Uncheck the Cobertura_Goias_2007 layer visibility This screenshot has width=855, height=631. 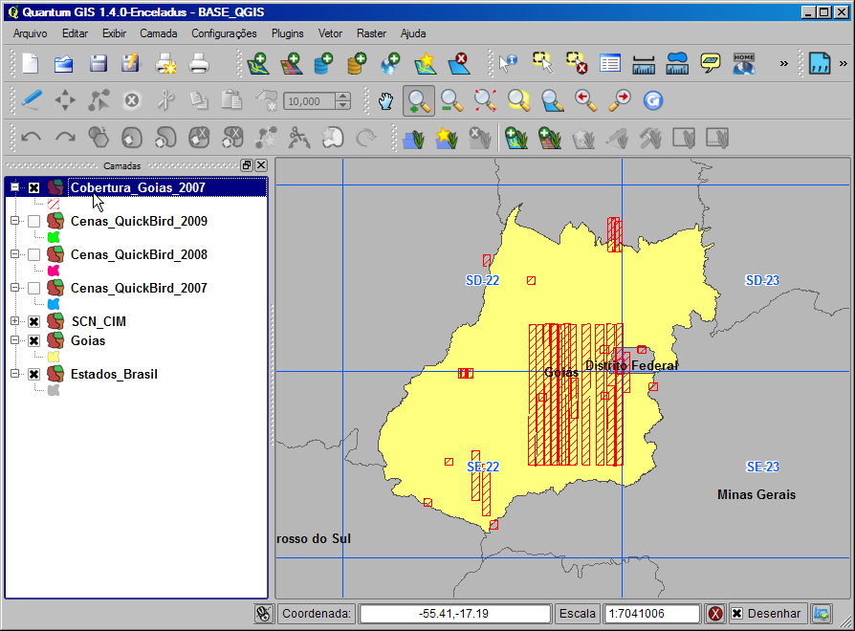point(33,188)
